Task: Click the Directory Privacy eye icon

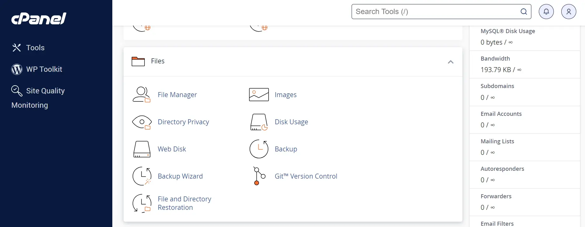Action: point(142,122)
